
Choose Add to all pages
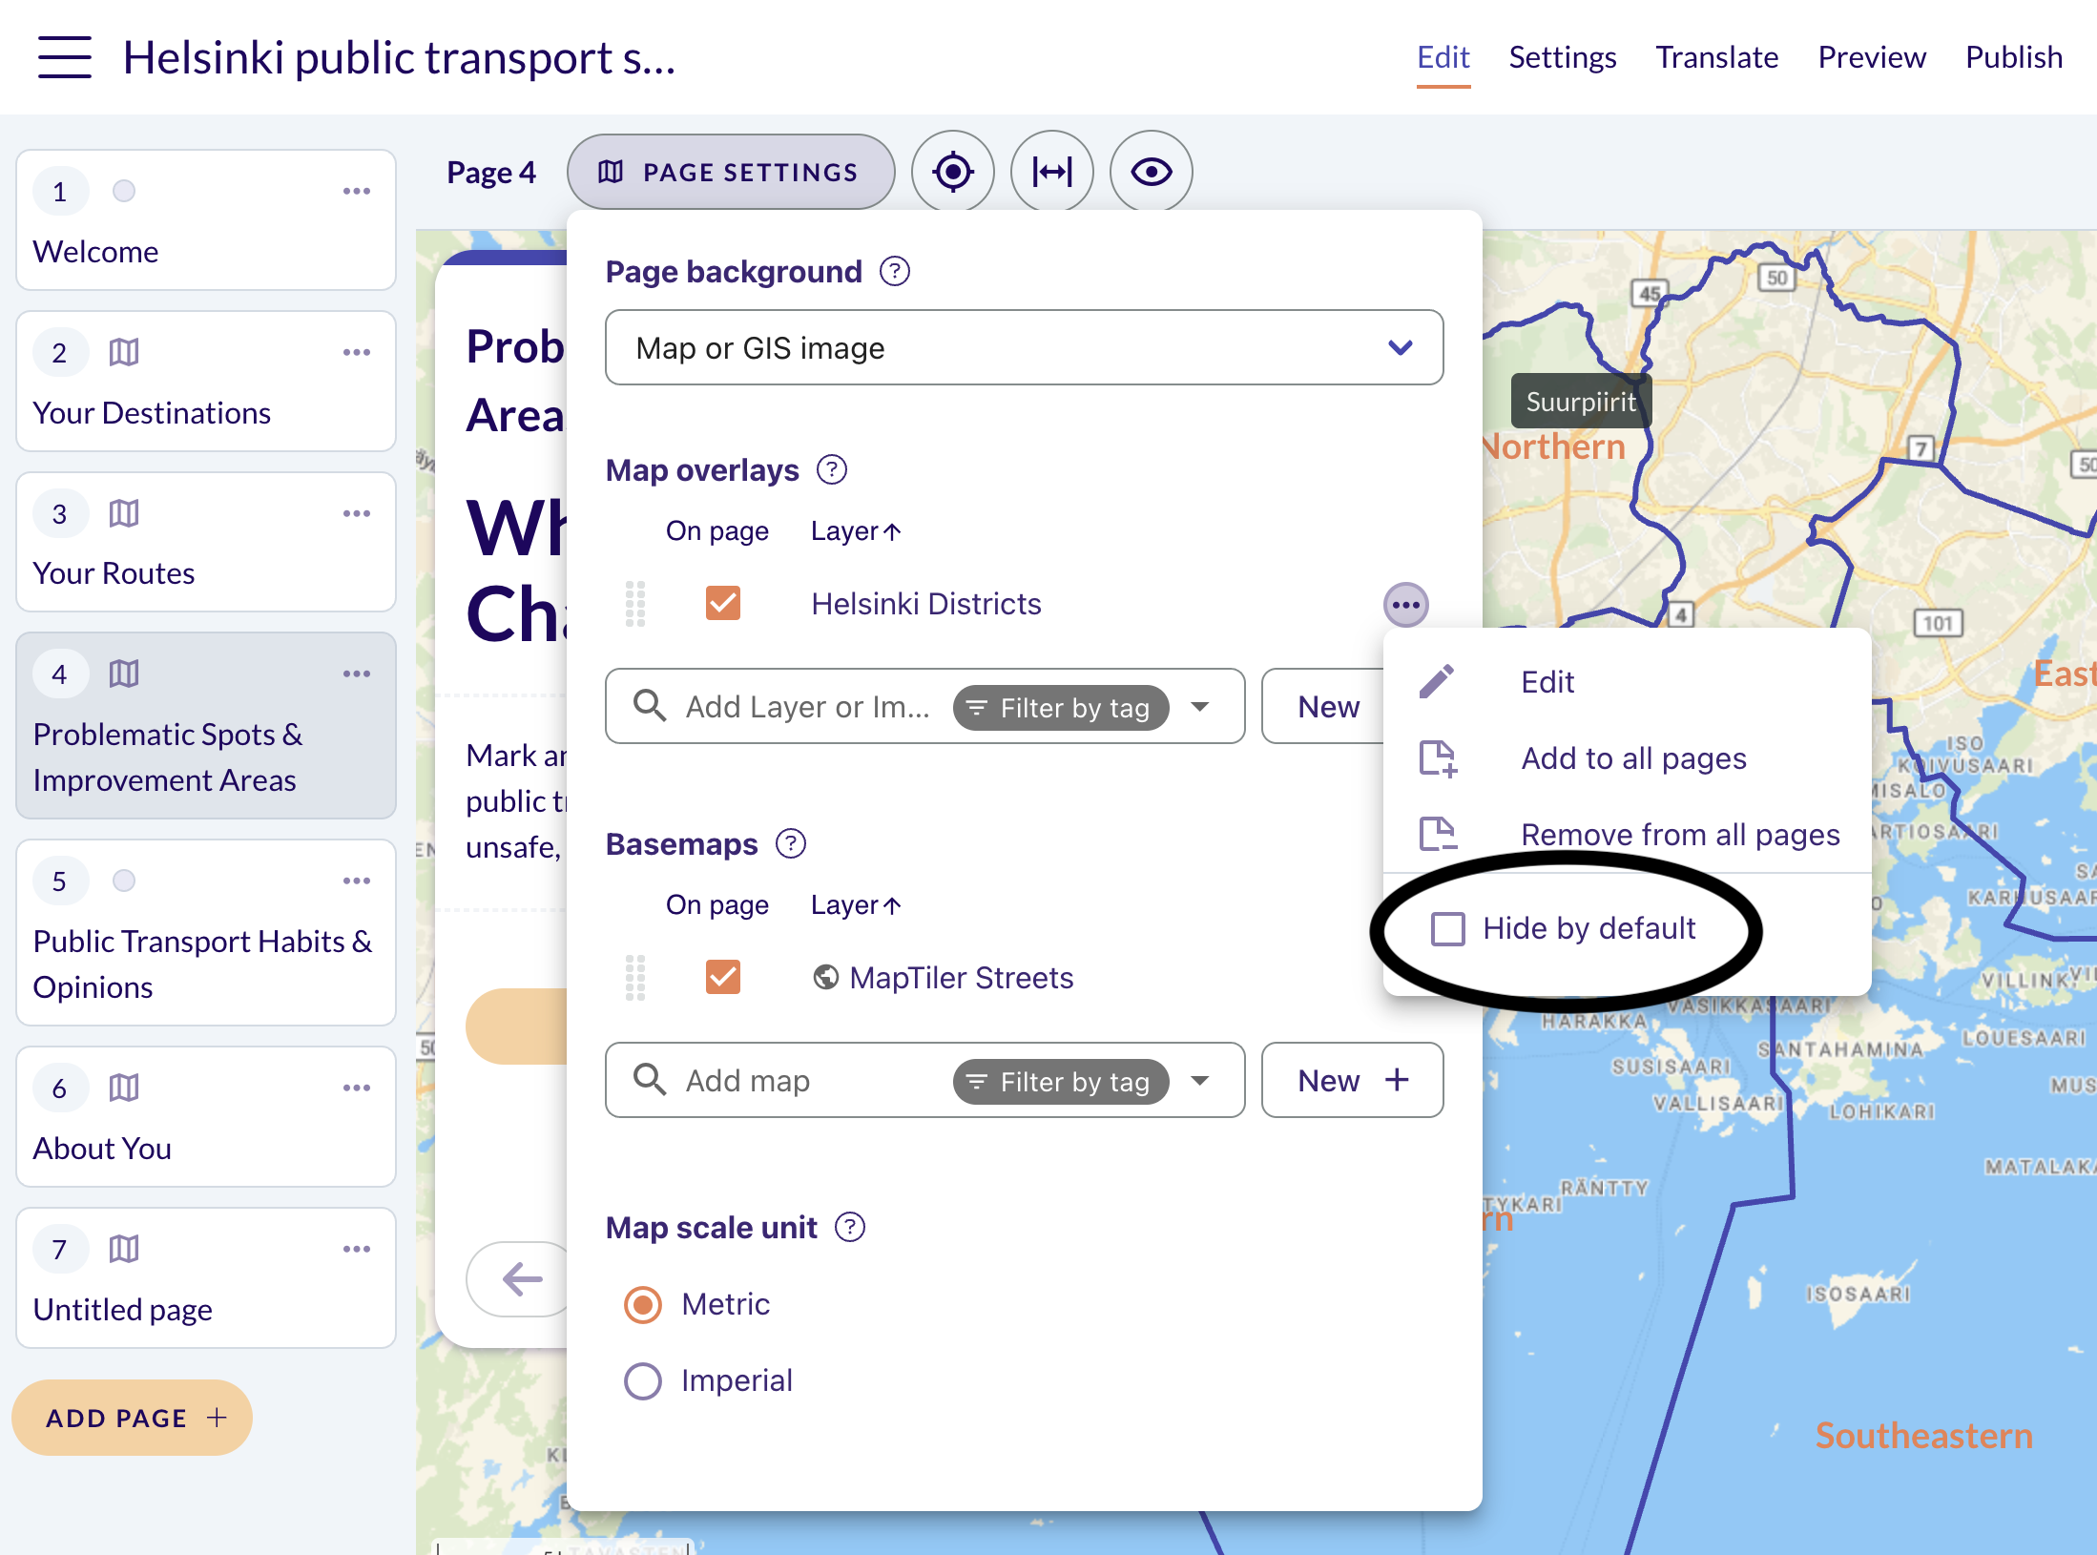[1628, 759]
